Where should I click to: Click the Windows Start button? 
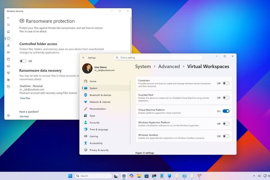point(70,176)
